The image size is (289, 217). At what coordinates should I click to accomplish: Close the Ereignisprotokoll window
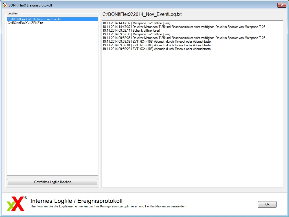282,5
